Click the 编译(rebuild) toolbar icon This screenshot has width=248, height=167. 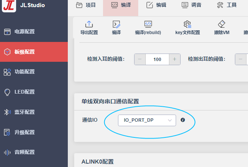tap(148, 24)
